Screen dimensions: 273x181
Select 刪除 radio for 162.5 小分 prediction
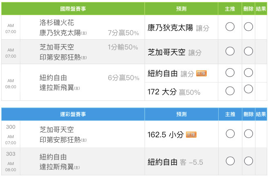point(248,134)
